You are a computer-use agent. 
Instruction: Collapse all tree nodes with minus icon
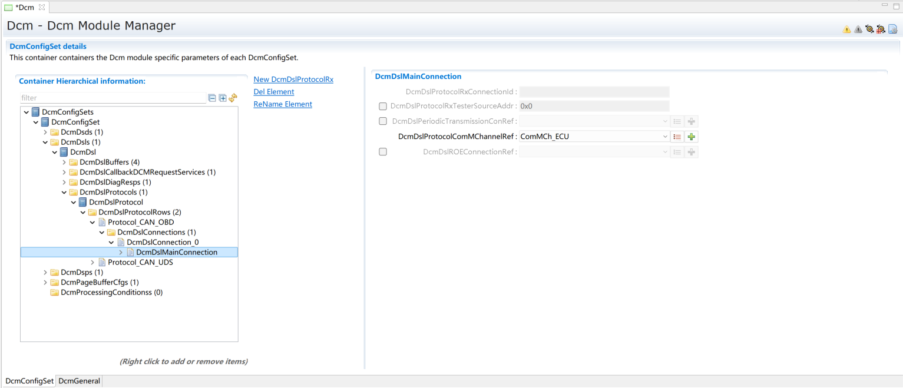(x=212, y=98)
